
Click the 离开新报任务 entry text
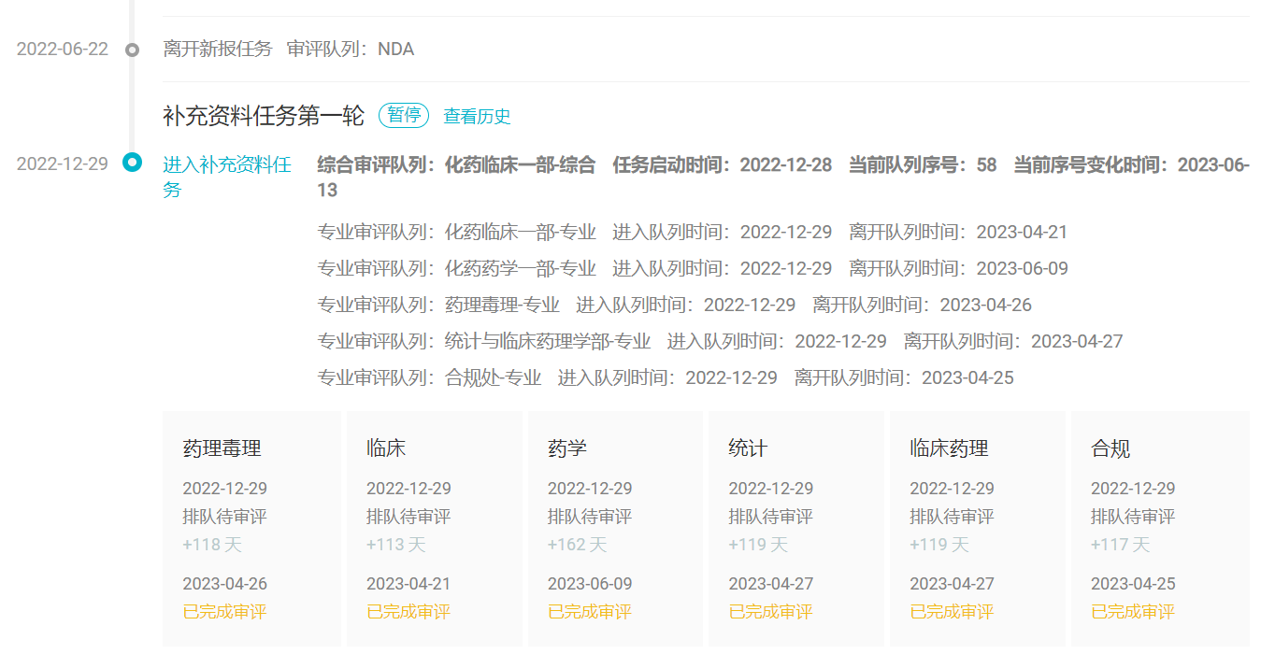click(218, 50)
